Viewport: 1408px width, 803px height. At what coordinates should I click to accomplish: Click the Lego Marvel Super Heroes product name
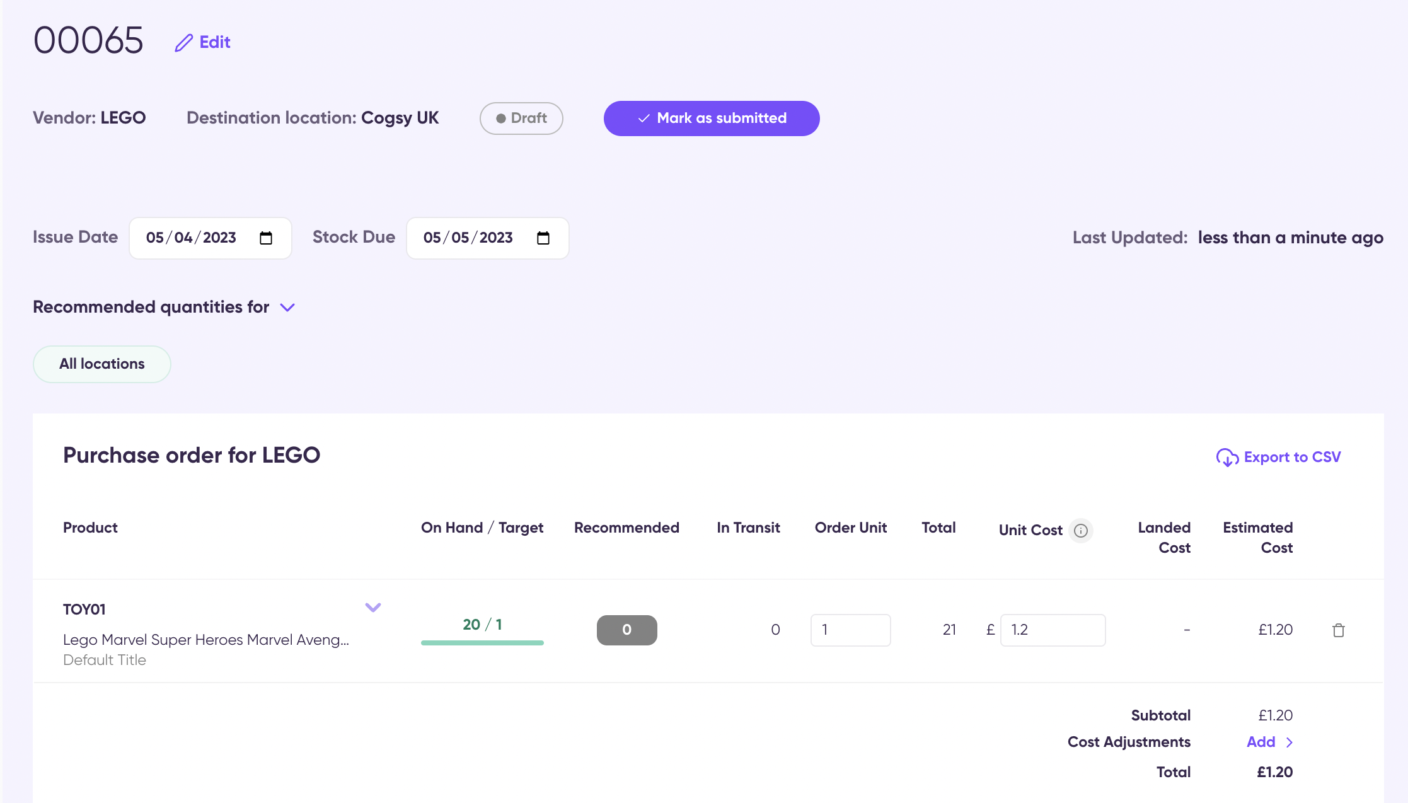point(206,640)
